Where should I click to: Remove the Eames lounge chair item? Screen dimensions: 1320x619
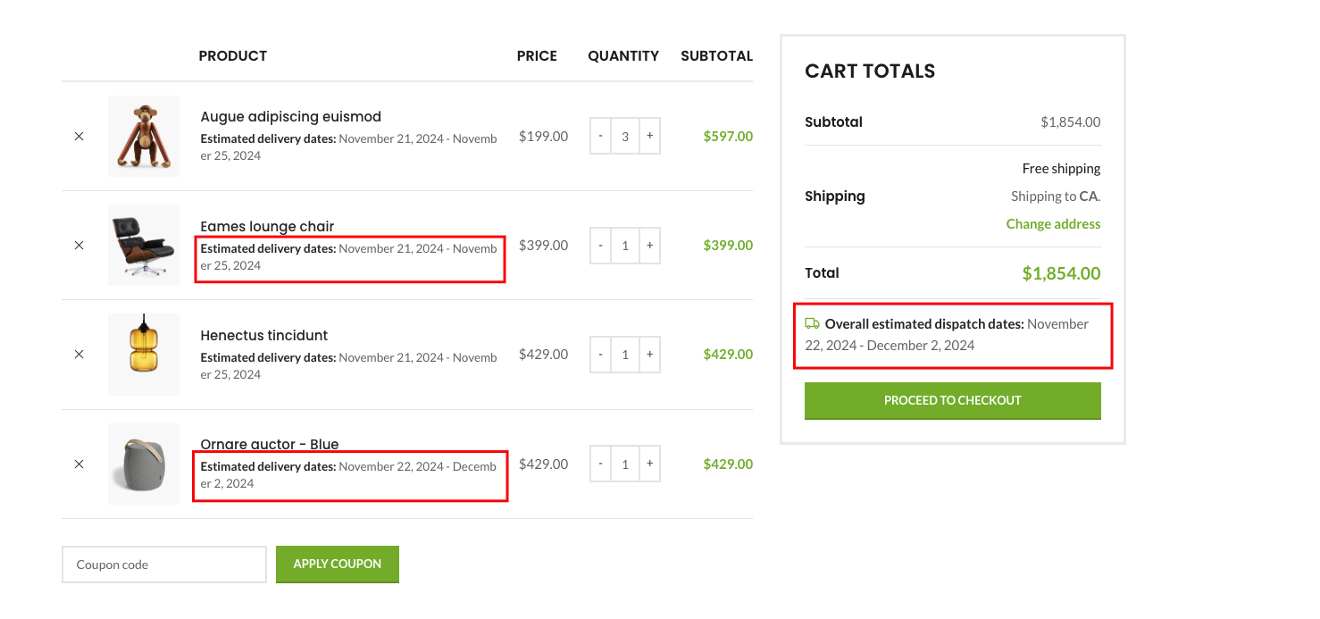[79, 245]
